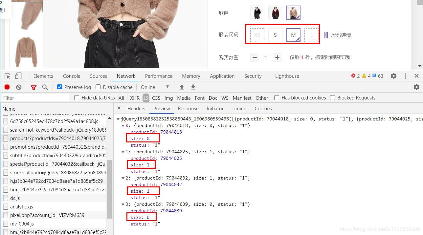Screen dimensions: 423x235
Task: Open the Security tab
Action: tap(253, 76)
